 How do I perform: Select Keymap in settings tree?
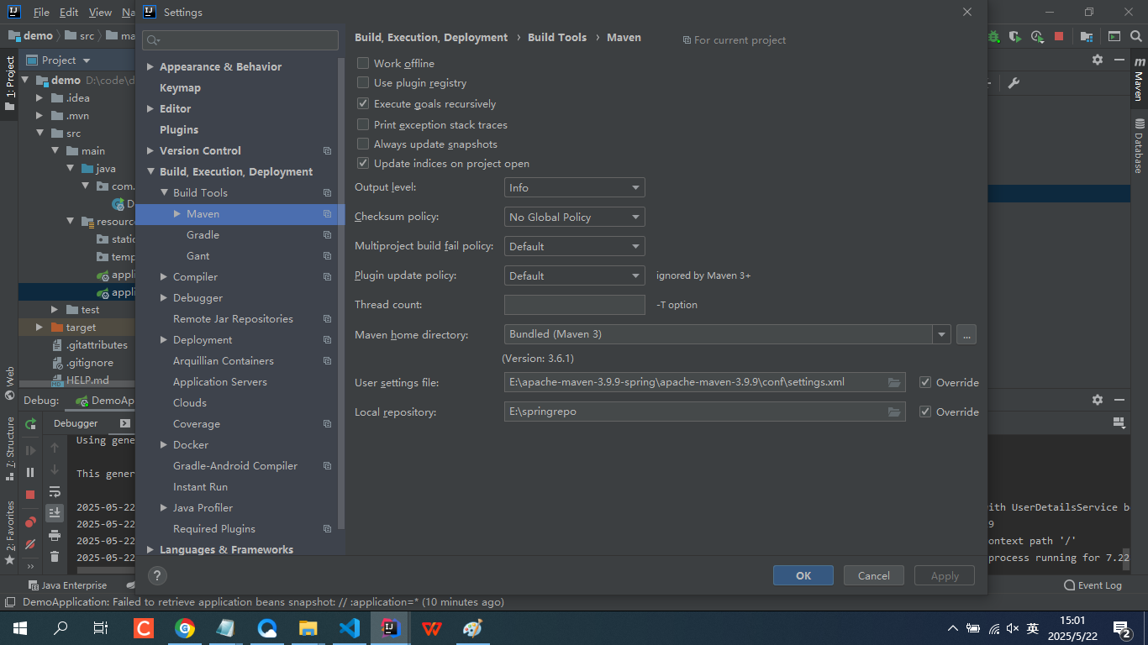[x=180, y=87]
